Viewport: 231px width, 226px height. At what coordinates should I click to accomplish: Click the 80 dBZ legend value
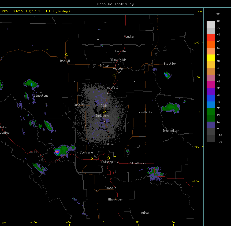click(x=219, y=21)
